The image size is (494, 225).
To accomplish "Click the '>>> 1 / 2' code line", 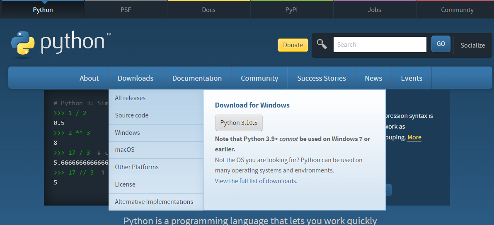I will 70,113.
